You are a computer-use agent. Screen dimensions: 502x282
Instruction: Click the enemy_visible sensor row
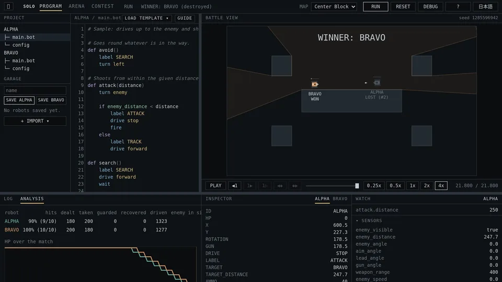(x=427, y=230)
